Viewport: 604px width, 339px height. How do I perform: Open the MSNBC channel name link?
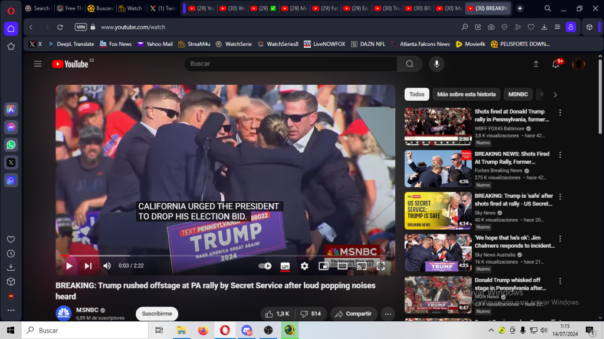[x=87, y=310]
